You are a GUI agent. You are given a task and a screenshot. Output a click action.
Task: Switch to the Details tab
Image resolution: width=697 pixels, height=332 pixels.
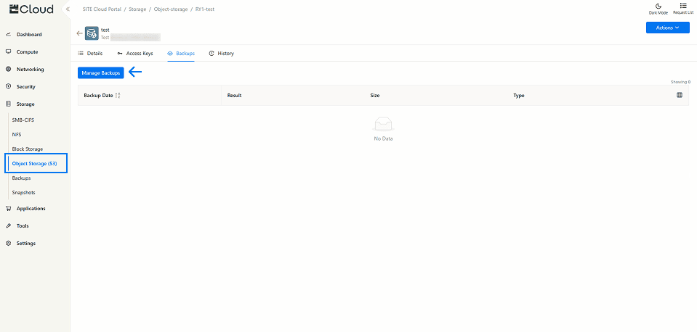pos(91,54)
